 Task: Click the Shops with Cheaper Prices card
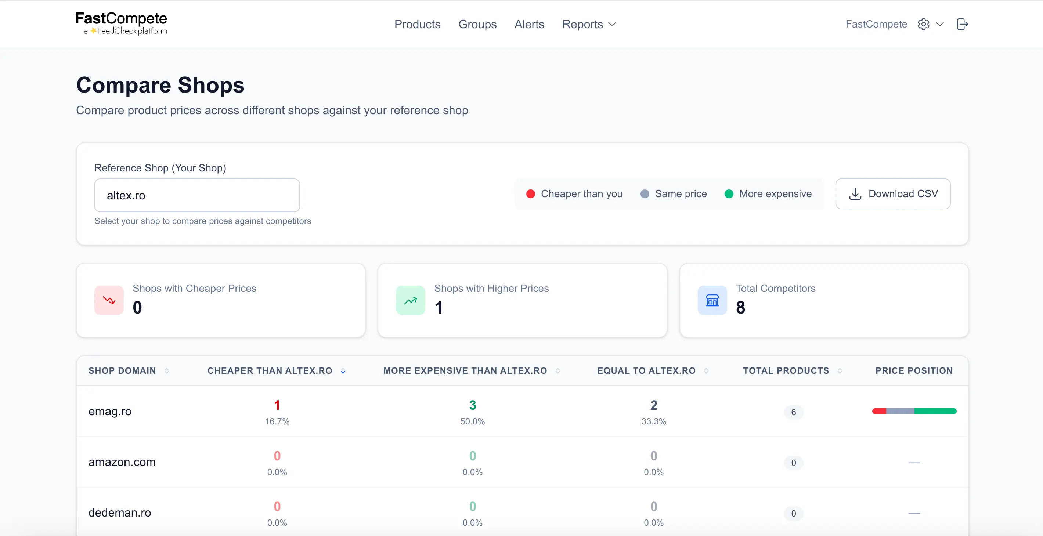pyautogui.click(x=221, y=300)
